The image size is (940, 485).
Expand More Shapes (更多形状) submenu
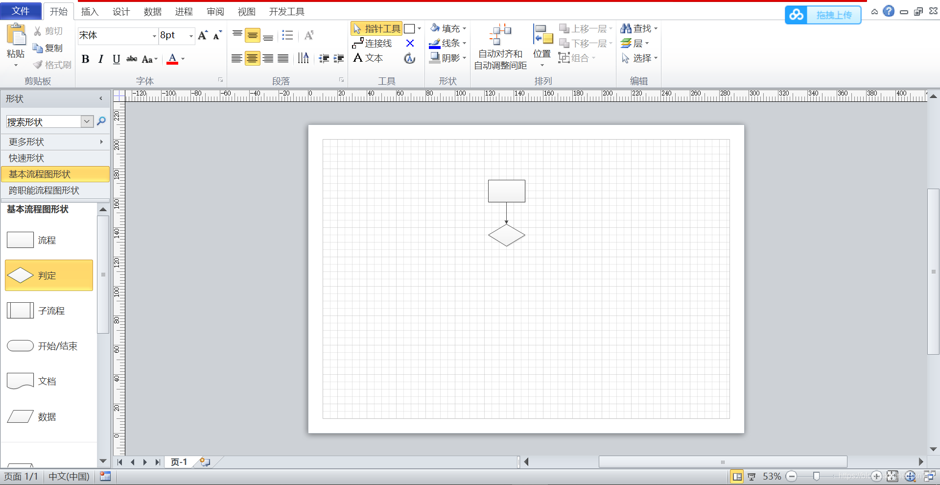55,142
